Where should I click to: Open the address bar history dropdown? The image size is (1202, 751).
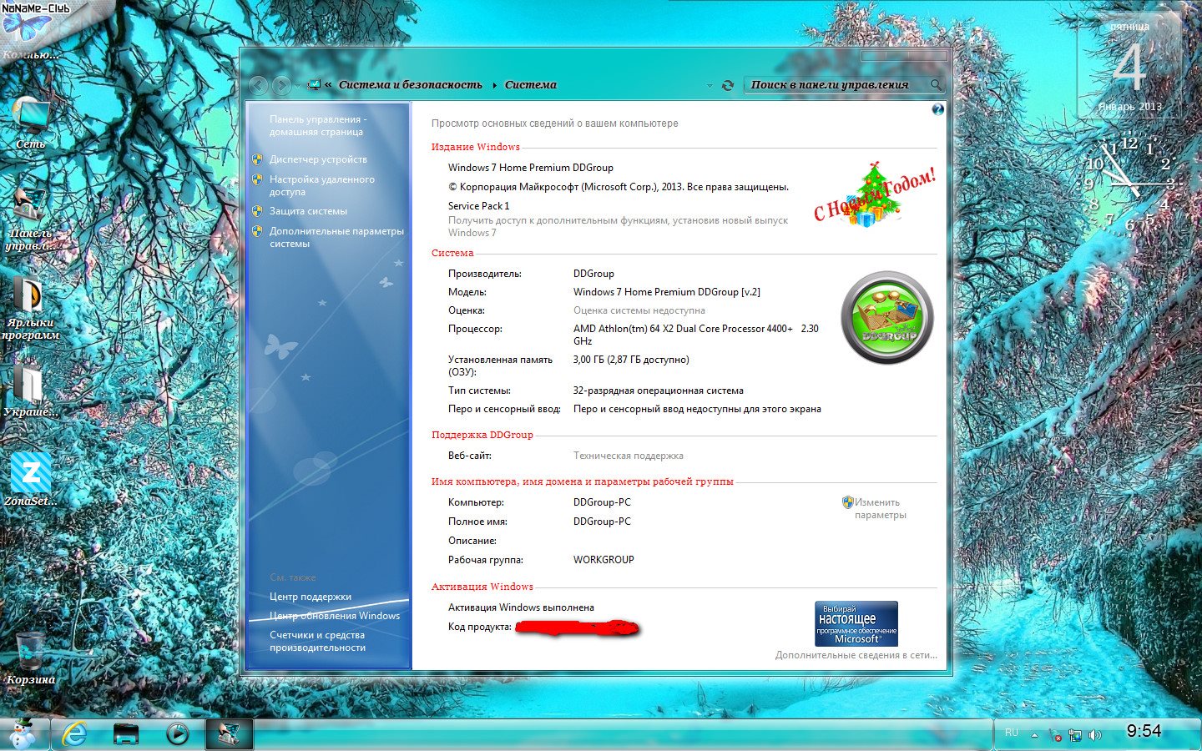(710, 85)
